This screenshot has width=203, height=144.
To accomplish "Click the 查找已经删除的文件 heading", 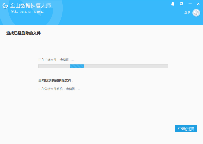I will pos(23,33).
